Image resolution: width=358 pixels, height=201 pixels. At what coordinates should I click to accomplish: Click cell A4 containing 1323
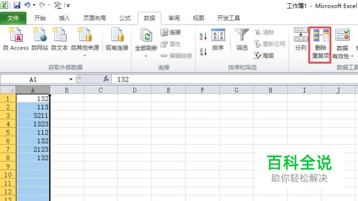click(33, 124)
